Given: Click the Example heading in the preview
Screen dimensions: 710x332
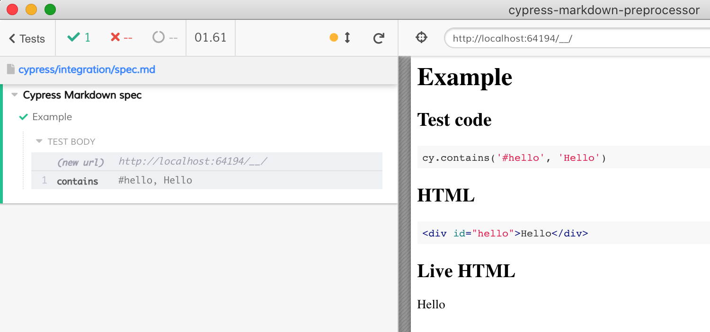Looking at the screenshot, I should tap(465, 77).
